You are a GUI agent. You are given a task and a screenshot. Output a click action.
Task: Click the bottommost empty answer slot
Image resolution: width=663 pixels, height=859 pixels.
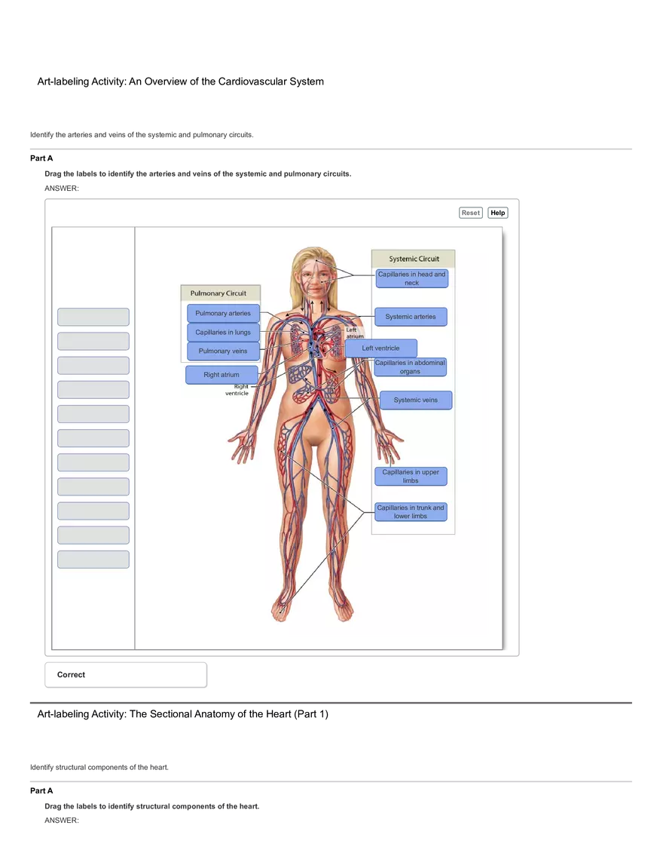(x=93, y=560)
